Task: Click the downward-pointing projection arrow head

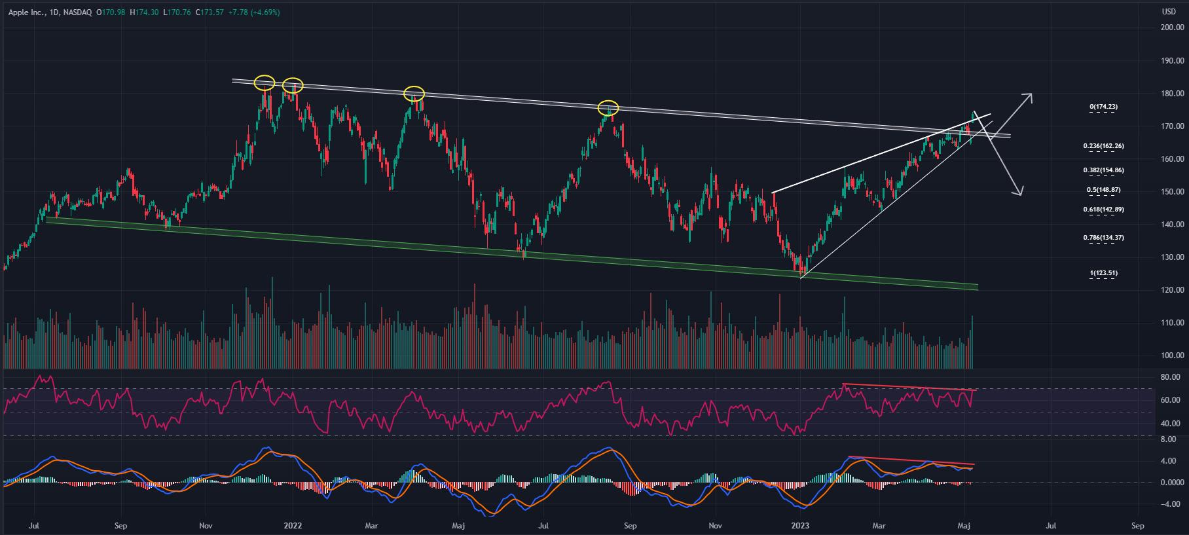Action: (1017, 191)
